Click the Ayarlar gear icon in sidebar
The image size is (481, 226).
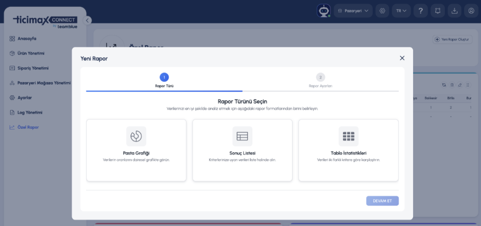click(12, 98)
